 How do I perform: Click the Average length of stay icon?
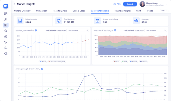tap(97, 21)
